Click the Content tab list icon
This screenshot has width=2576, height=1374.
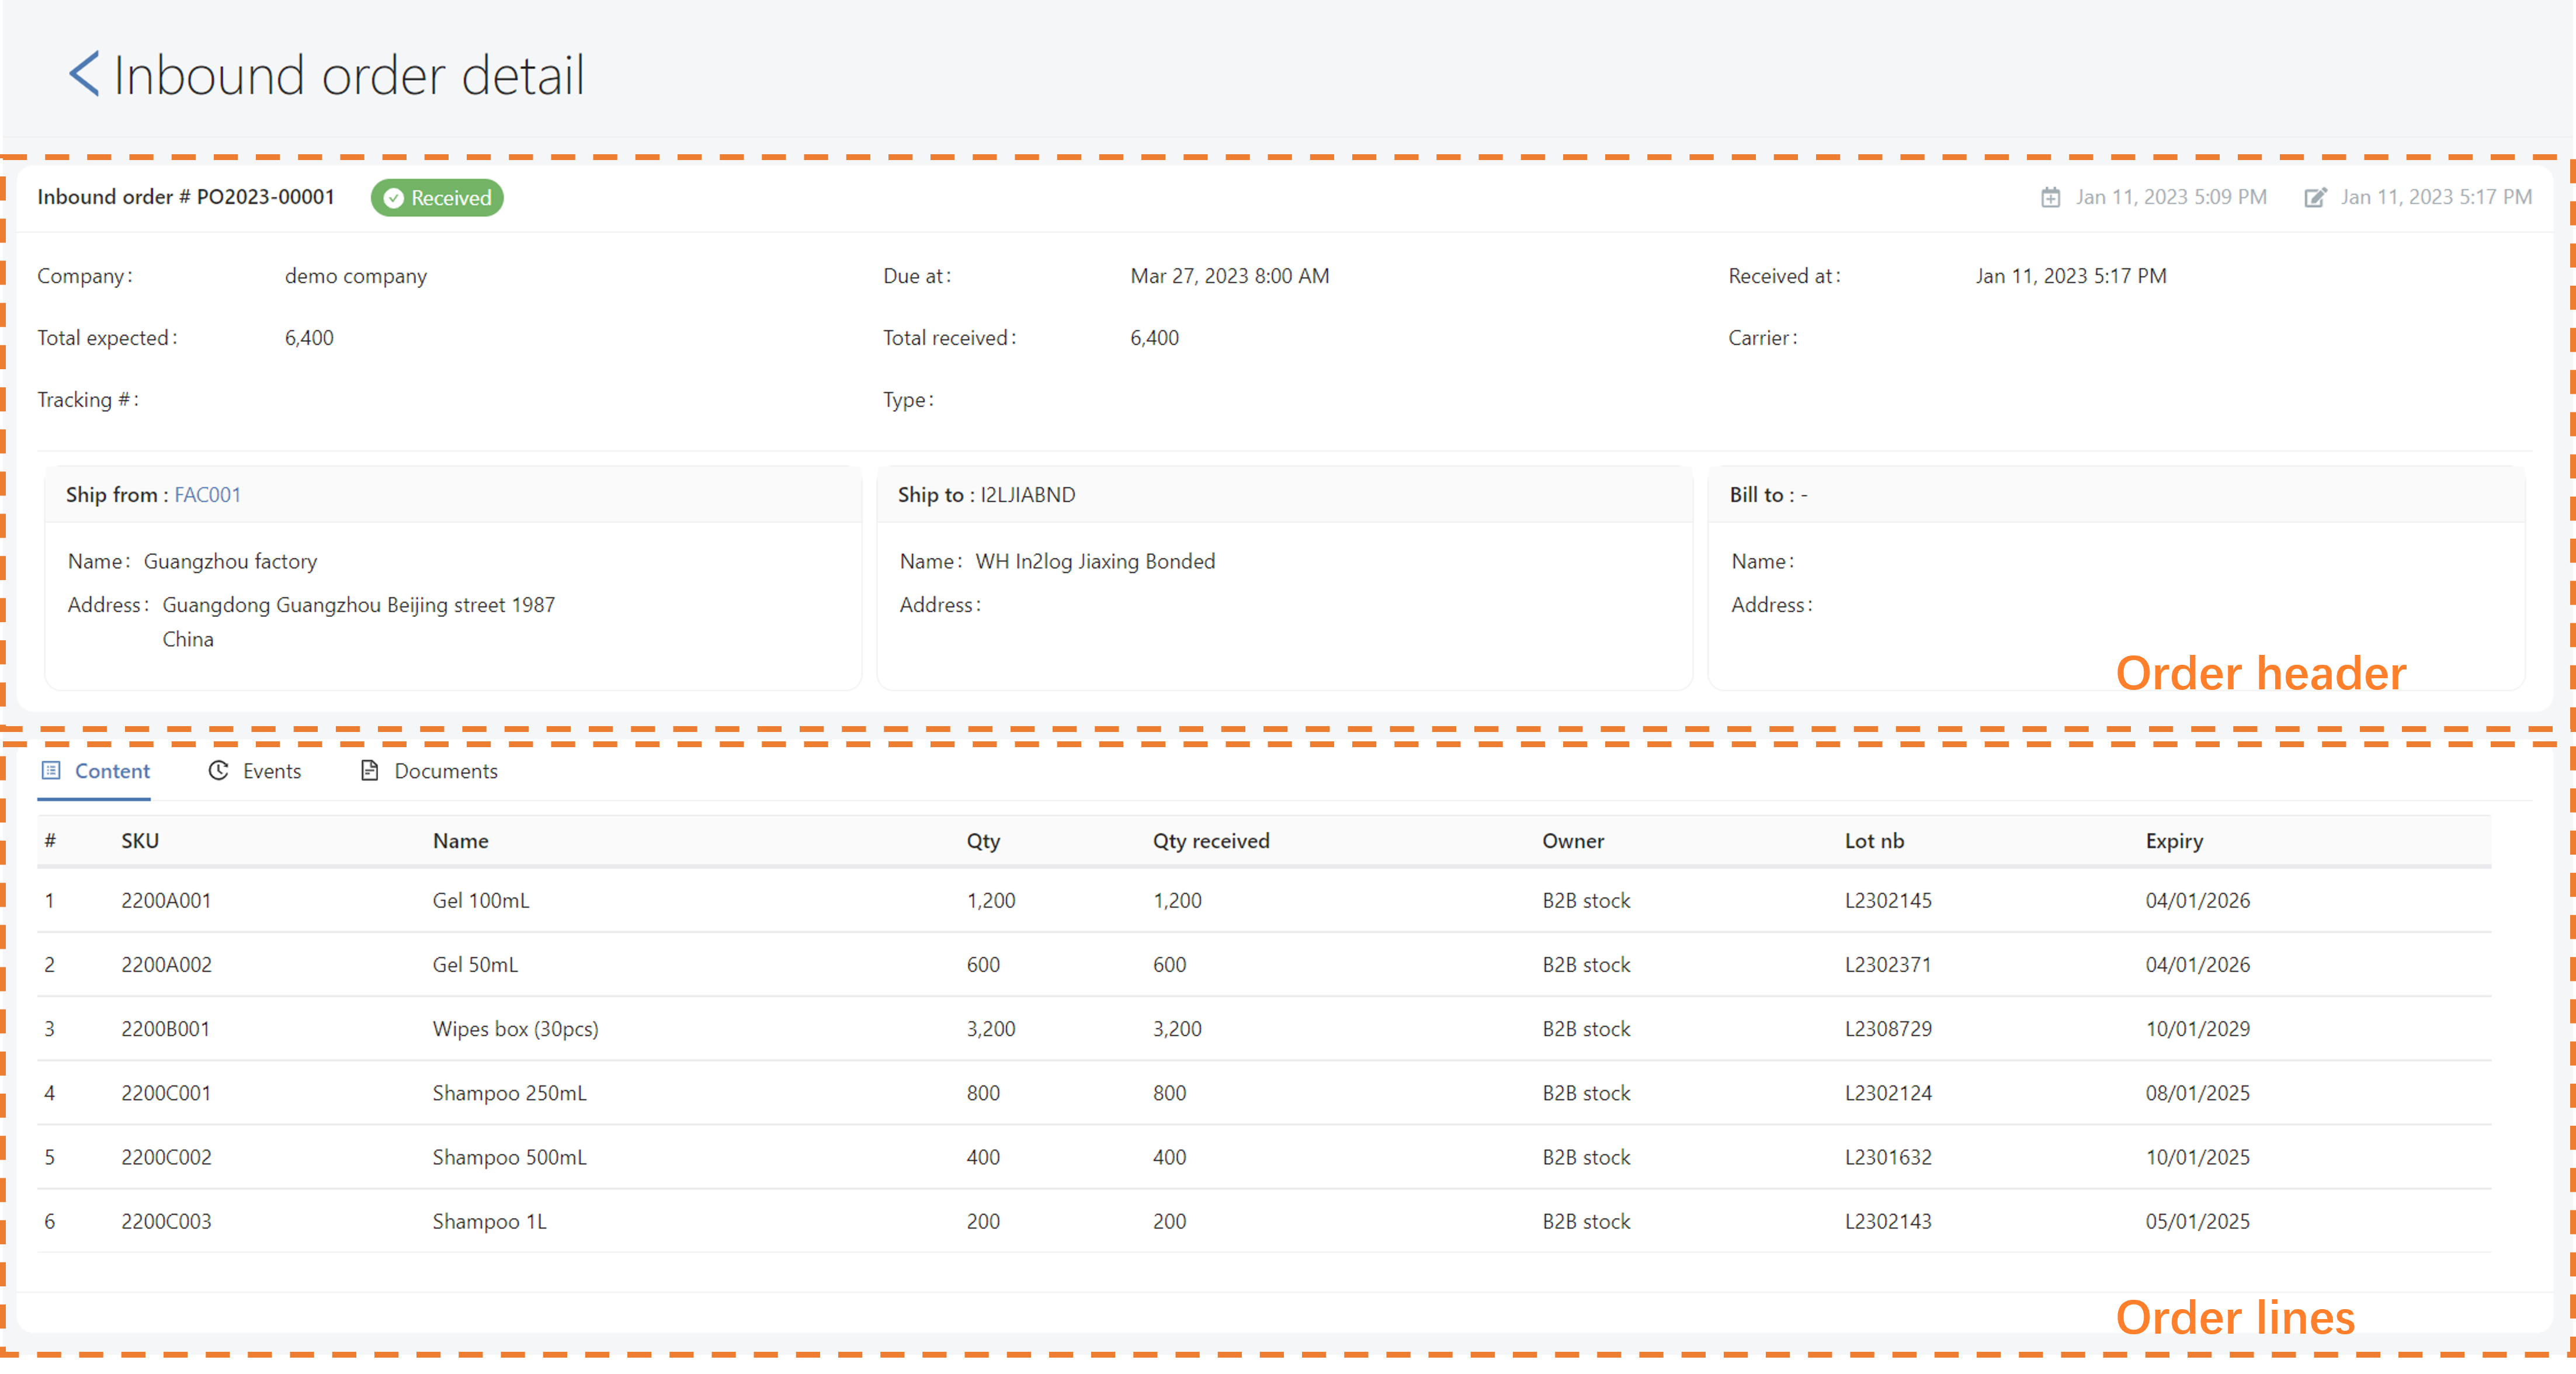click(51, 771)
